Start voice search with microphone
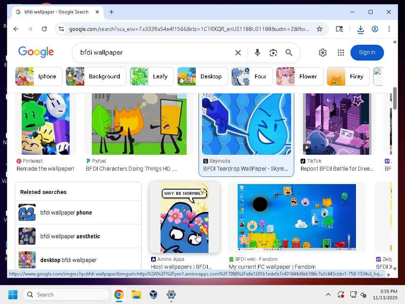 257,53
